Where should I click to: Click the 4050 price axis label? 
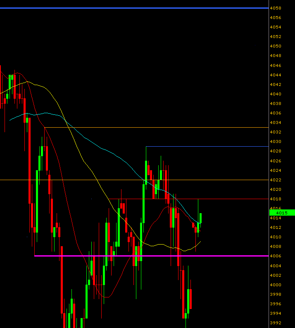click(276, 46)
